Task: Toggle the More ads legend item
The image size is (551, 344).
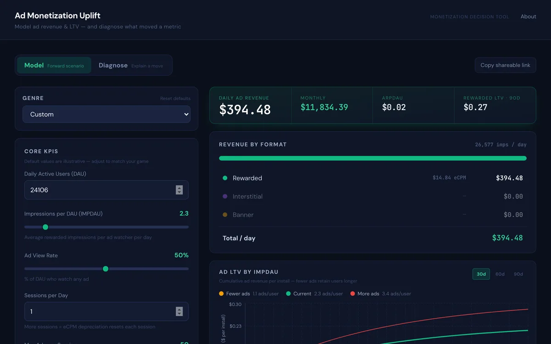Action: coord(381,294)
